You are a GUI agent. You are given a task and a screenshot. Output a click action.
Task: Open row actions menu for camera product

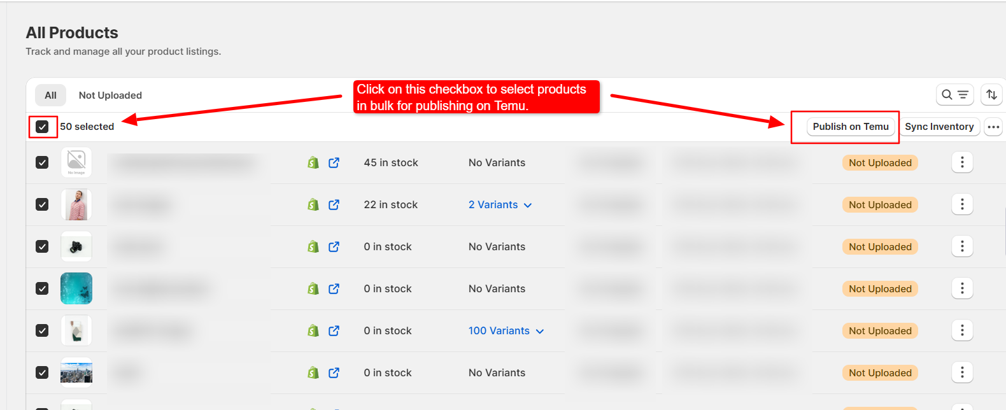click(x=962, y=246)
